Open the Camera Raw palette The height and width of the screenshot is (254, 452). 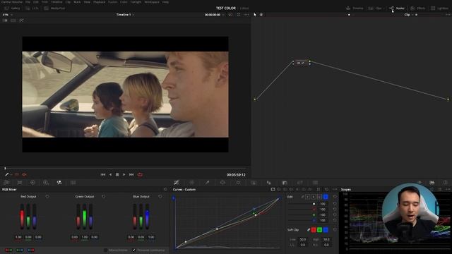6,183
